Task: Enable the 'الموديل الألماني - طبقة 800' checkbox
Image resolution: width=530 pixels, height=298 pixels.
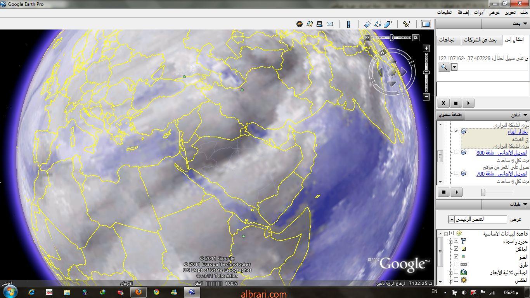Action: pyautogui.click(x=456, y=152)
